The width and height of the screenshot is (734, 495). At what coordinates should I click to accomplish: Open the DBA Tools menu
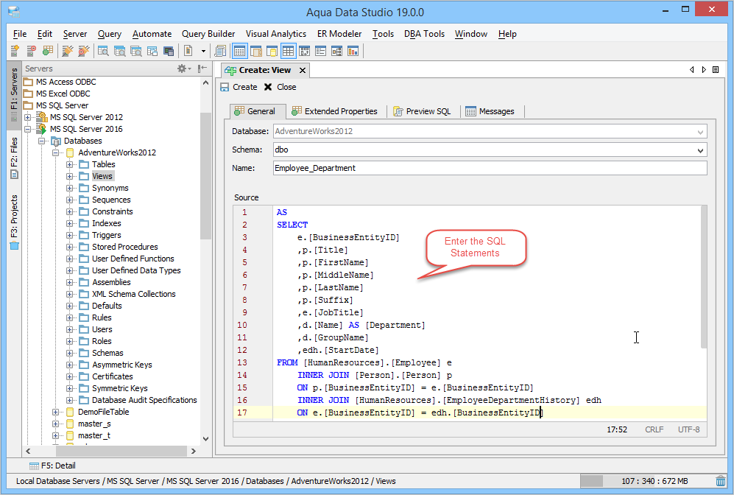pyautogui.click(x=423, y=34)
